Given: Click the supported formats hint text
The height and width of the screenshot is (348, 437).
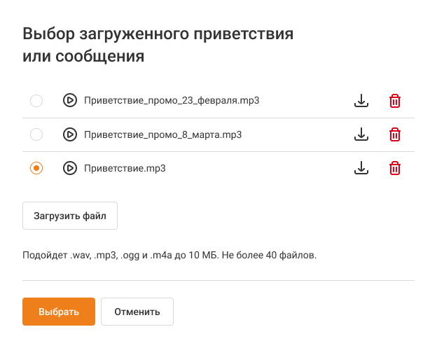Looking at the screenshot, I should [x=169, y=255].
